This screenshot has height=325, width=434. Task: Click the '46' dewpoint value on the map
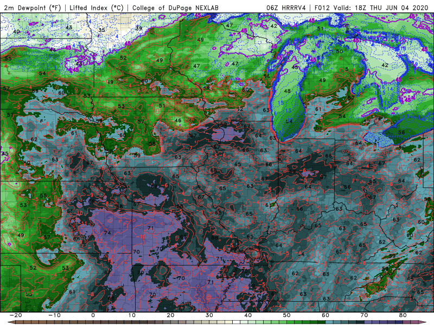point(178,120)
